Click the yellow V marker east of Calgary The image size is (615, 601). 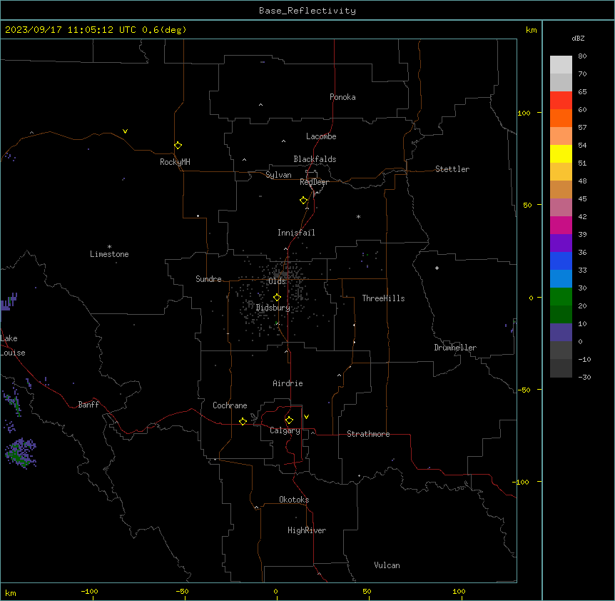coord(306,417)
